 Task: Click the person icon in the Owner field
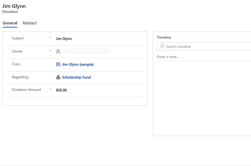tap(58, 51)
